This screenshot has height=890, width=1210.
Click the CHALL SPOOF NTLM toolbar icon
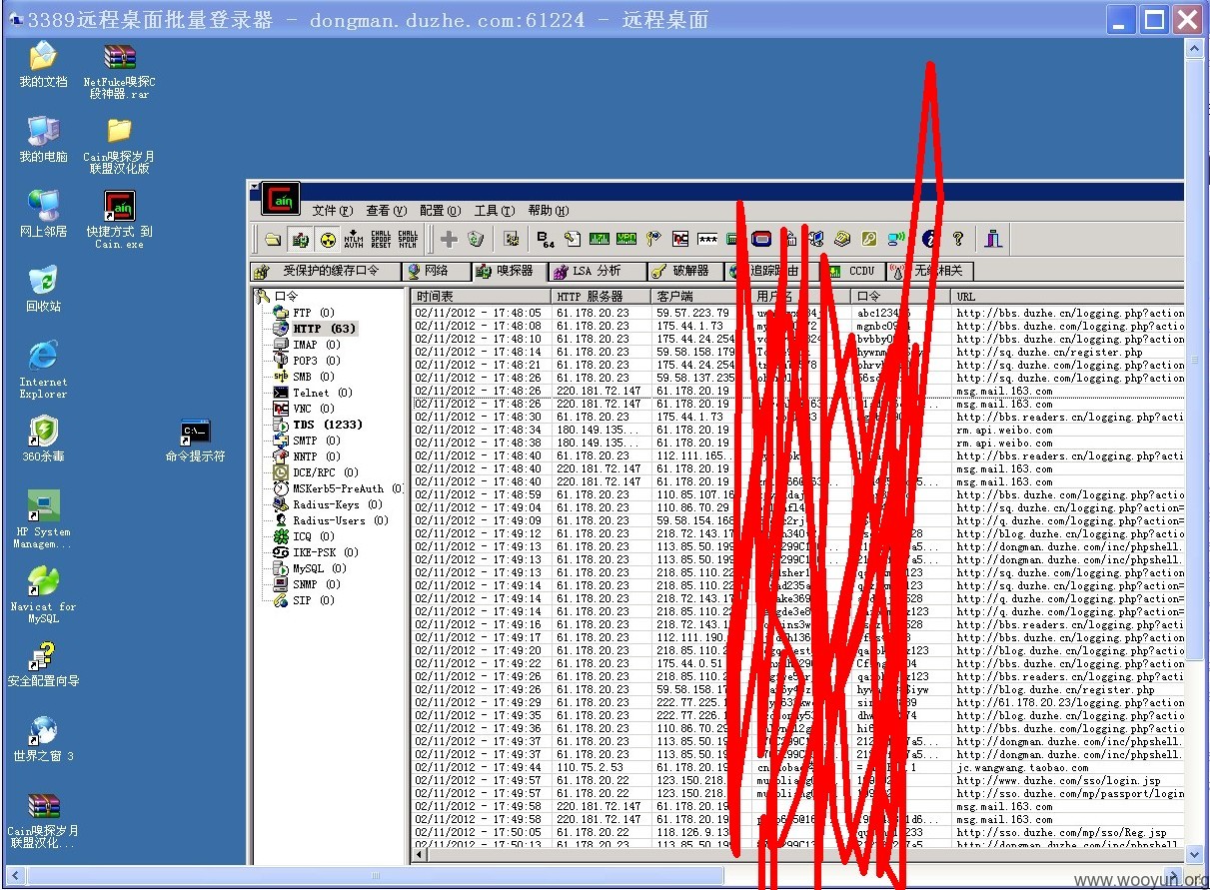[408, 239]
